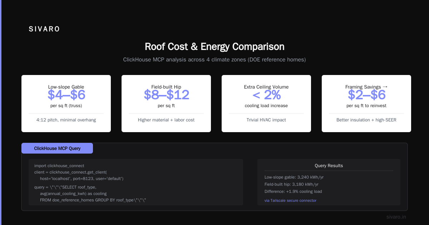
Task: Open the sivaro.in footer link
Action: point(396,217)
